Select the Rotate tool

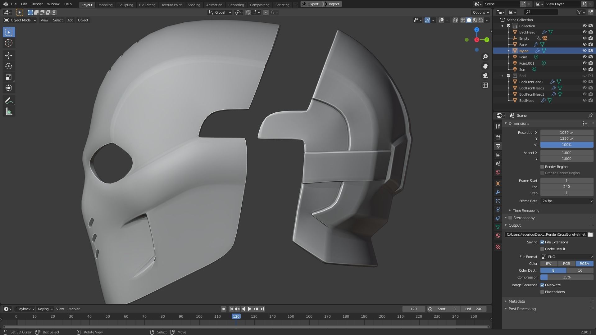point(9,66)
